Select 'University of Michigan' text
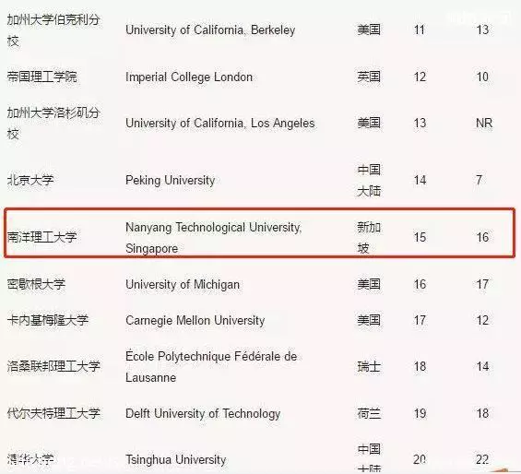The width and height of the screenshot is (521, 474). [x=183, y=285]
